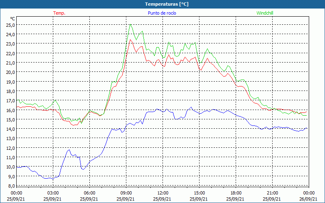Click the 24,0 y-axis value
325x203 pixels.
coord(11,35)
